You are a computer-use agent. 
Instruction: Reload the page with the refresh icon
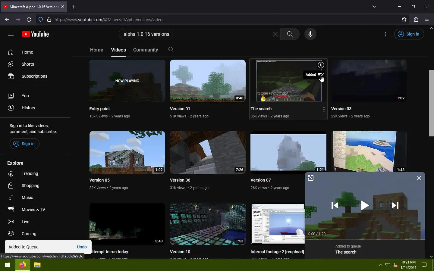(x=29, y=20)
